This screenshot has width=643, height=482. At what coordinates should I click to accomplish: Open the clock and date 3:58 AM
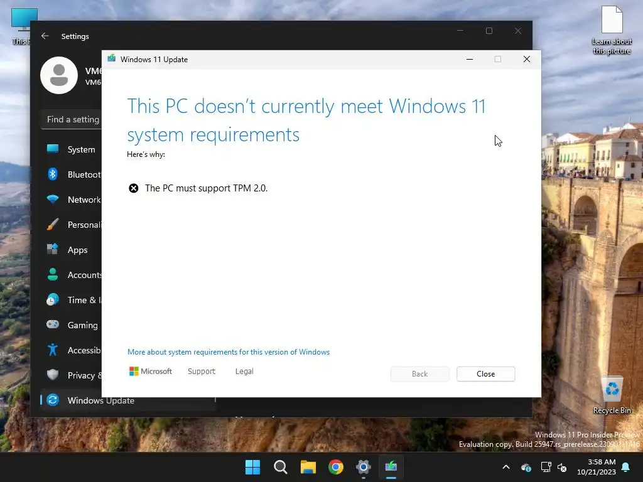click(597, 467)
